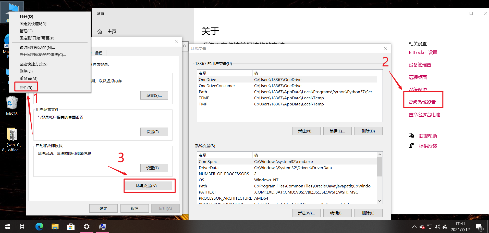Click 删除(L) for system variables
The width and height of the screenshot is (489, 233).
coord(368,213)
